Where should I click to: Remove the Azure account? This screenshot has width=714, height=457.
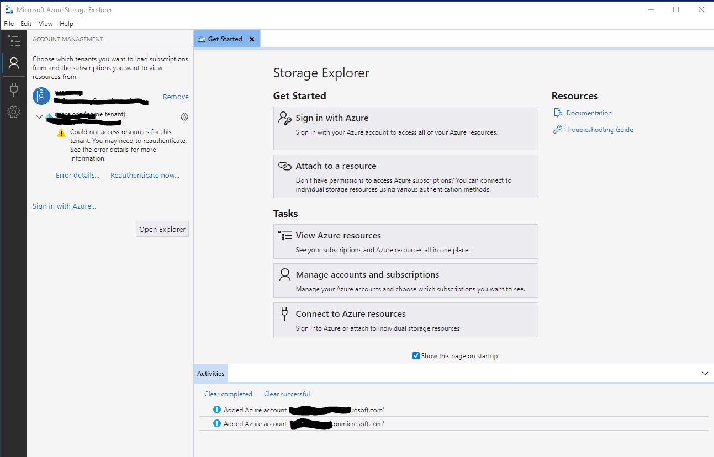(x=176, y=97)
